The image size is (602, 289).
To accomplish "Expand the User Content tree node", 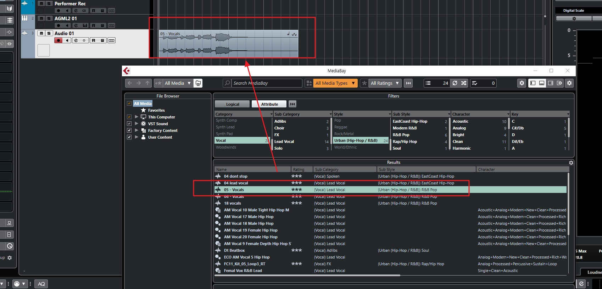I will pyautogui.click(x=136, y=137).
